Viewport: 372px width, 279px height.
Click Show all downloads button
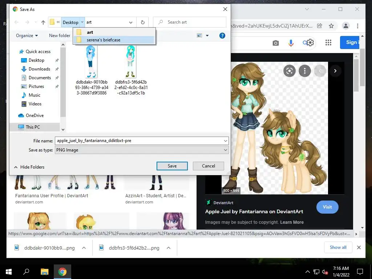(x=338, y=247)
